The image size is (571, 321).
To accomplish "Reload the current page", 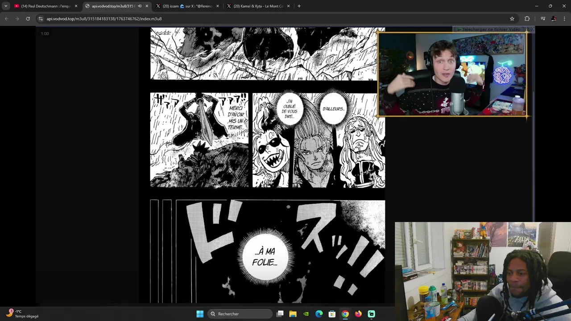I will [28, 19].
